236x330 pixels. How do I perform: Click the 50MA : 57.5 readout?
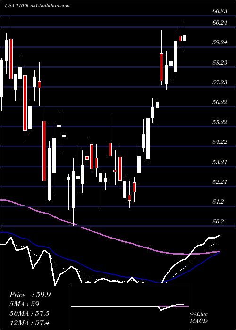point(29,313)
